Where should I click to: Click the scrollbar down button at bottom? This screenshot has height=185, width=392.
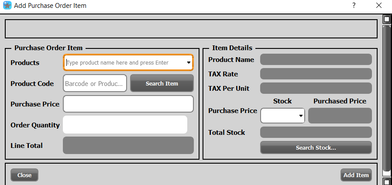click(x=386, y=181)
